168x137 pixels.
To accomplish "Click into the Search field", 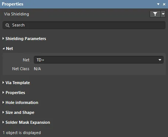I will tap(84, 25).
